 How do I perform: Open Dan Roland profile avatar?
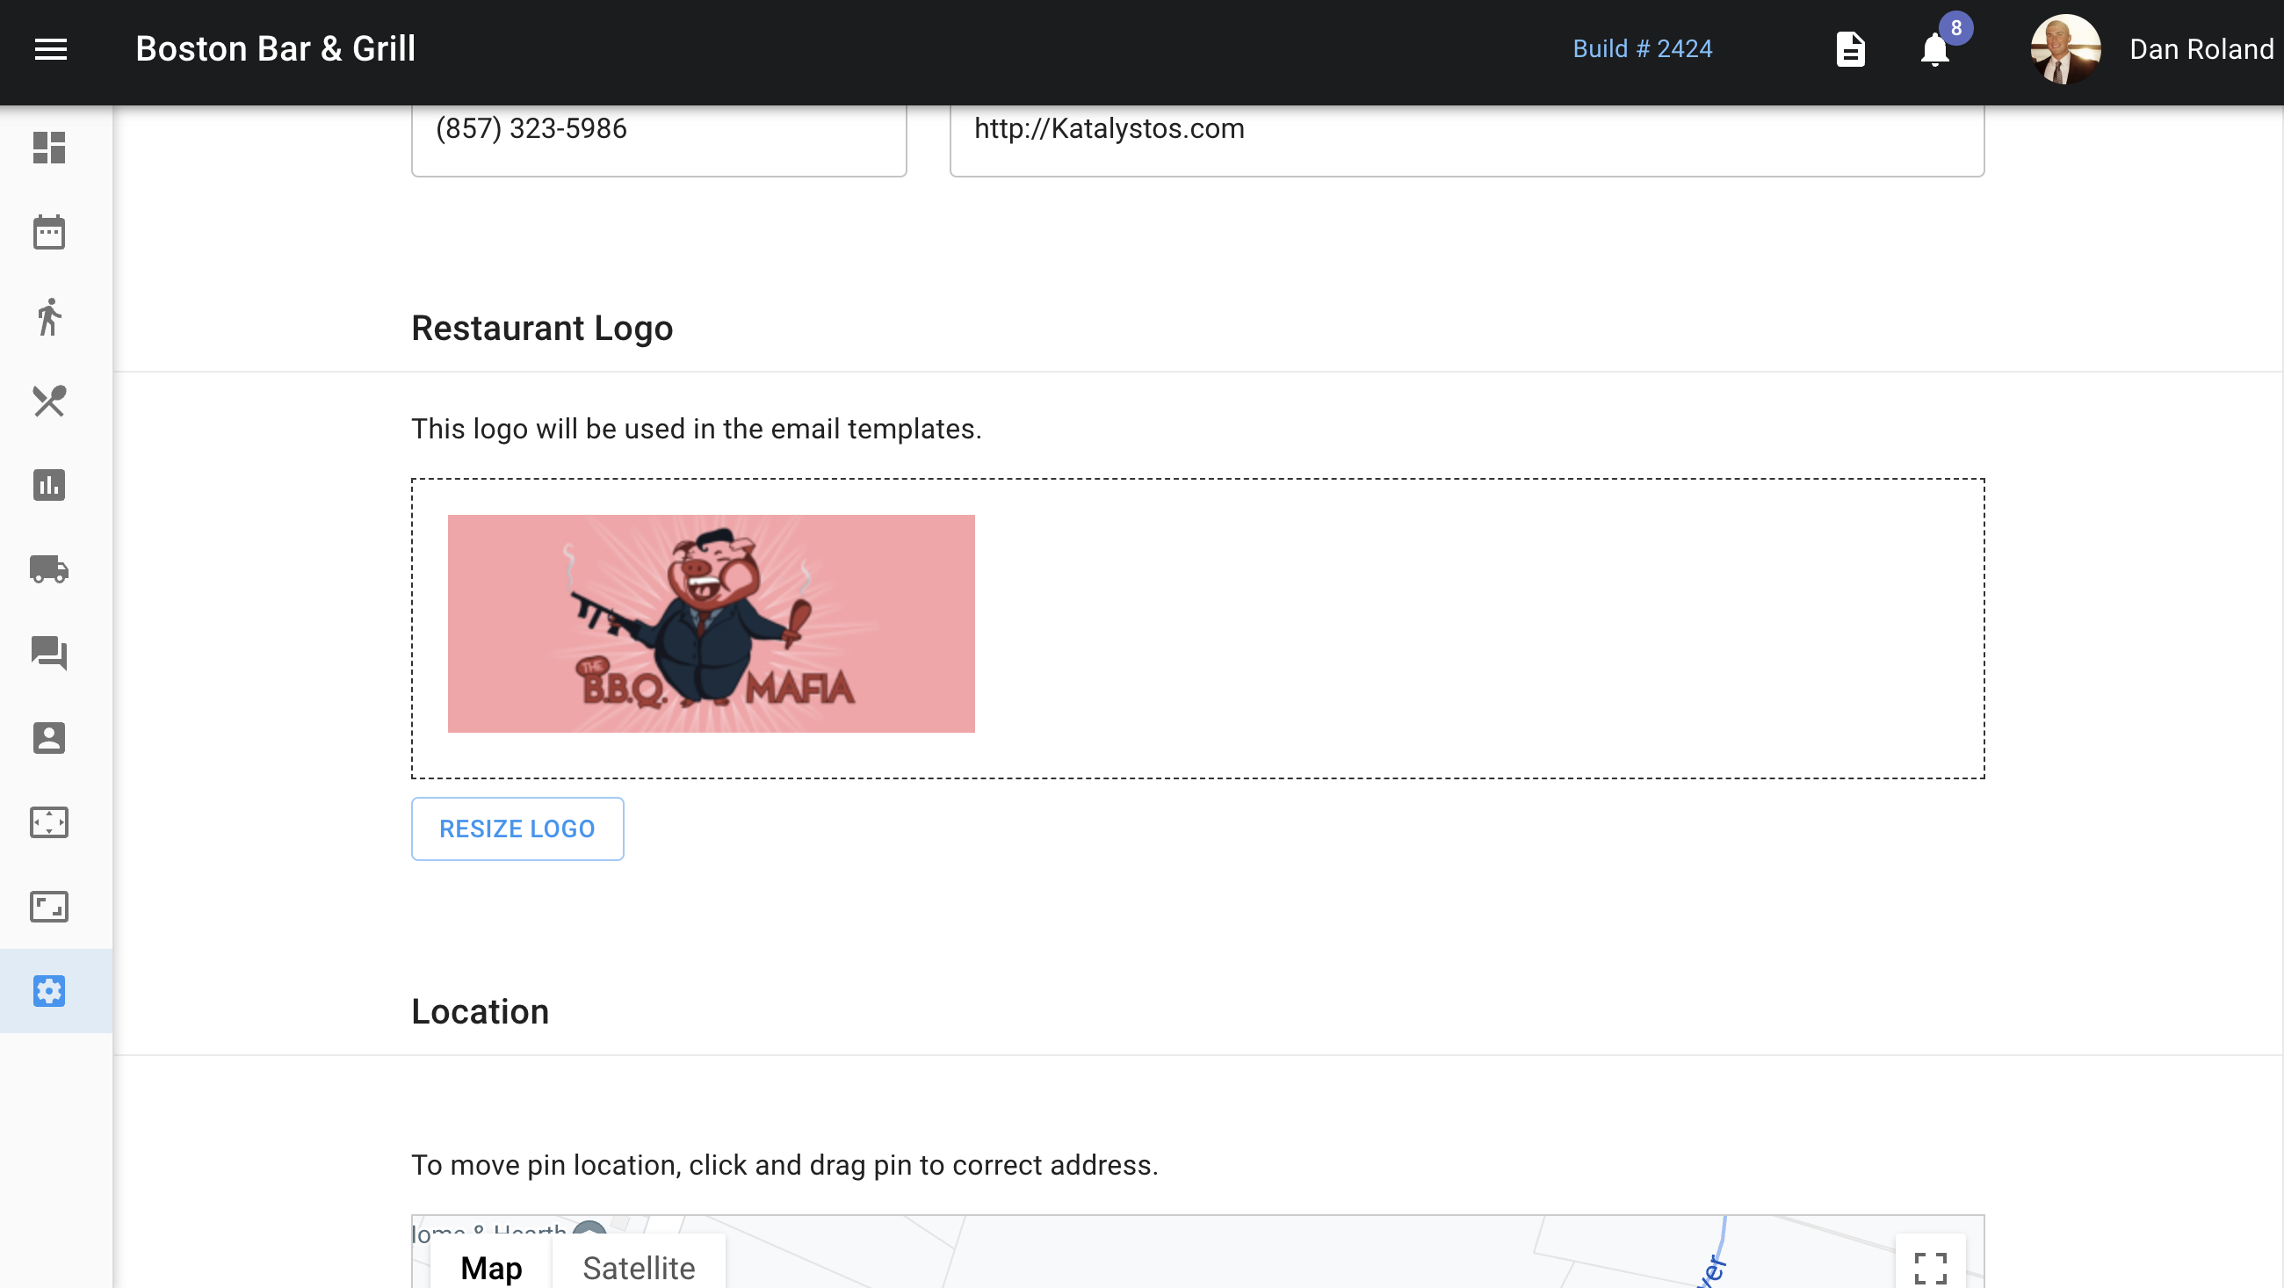coord(2064,50)
